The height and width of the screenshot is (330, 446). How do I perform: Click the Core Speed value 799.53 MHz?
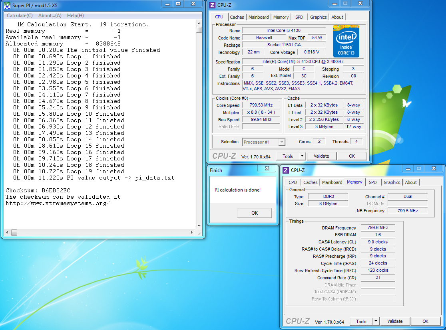pos(261,105)
